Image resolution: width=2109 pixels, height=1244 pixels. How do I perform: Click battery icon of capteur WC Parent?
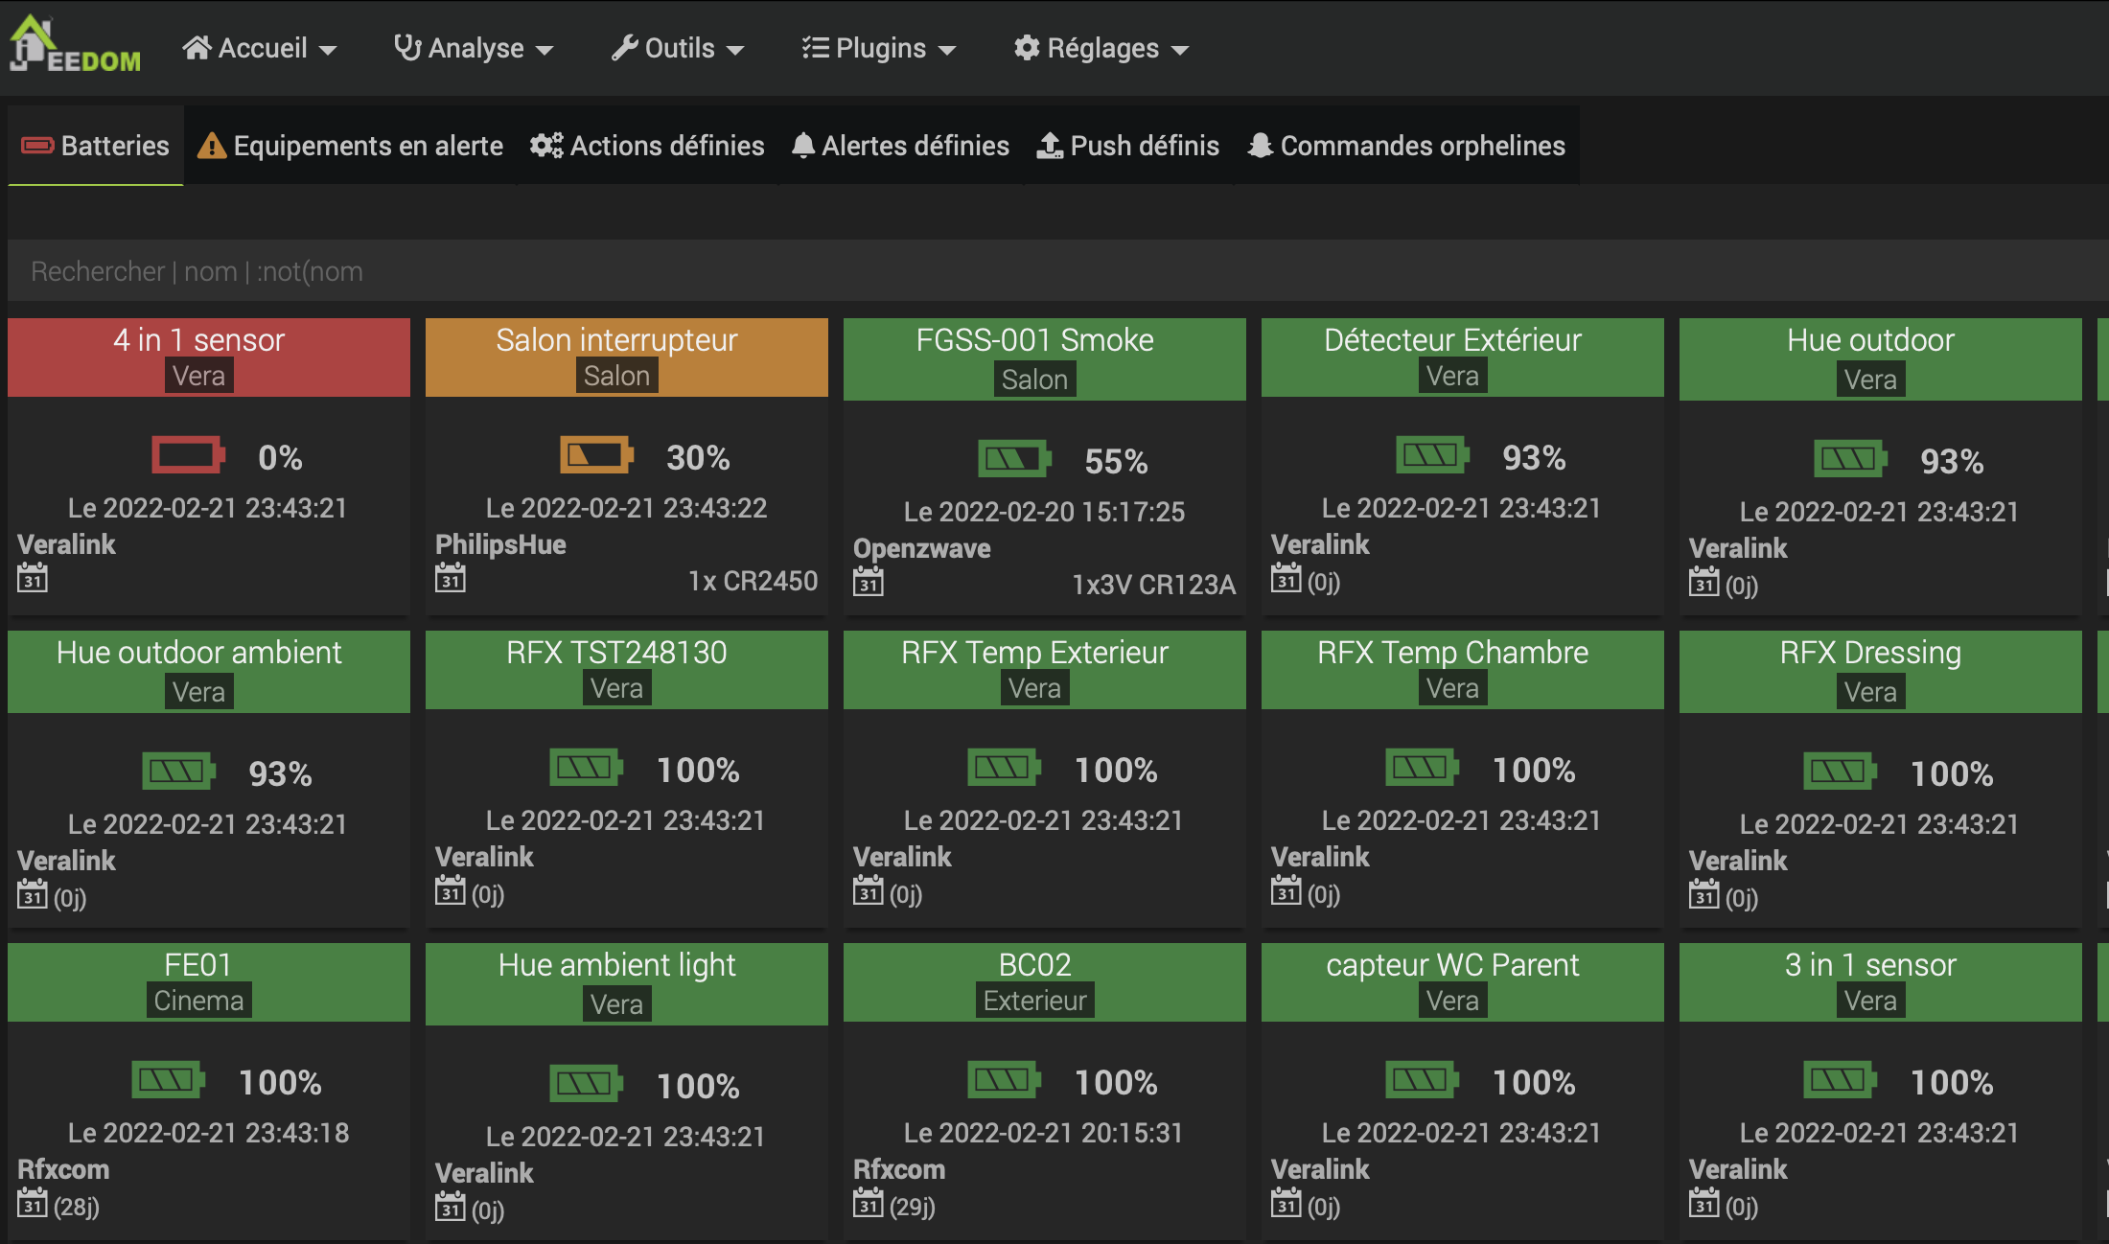[x=1422, y=1080]
